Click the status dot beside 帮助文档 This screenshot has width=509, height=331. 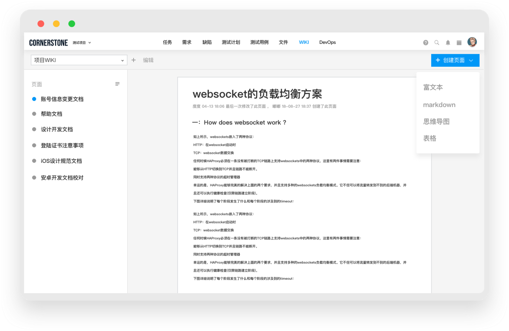tap(35, 114)
